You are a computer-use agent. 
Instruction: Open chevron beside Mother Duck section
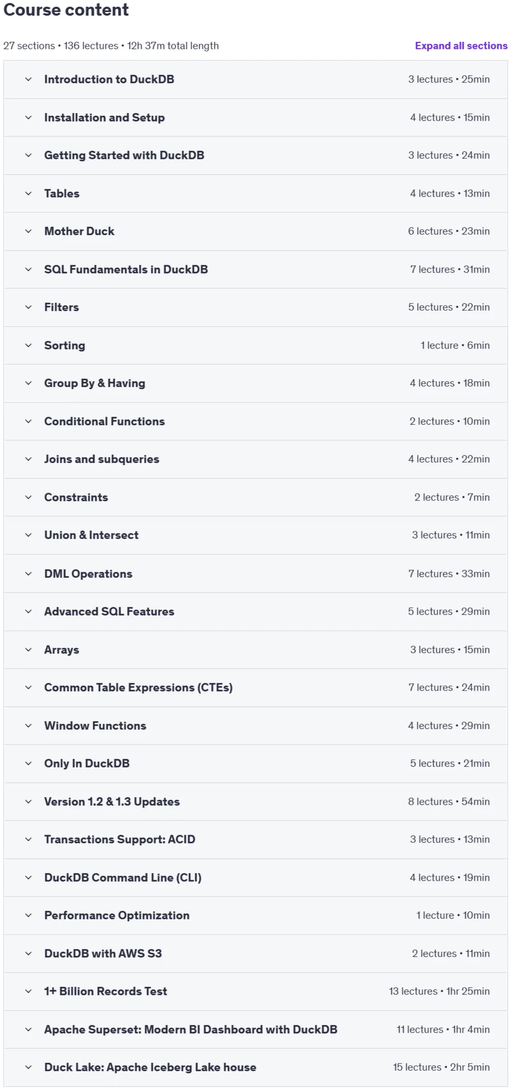point(28,232)
